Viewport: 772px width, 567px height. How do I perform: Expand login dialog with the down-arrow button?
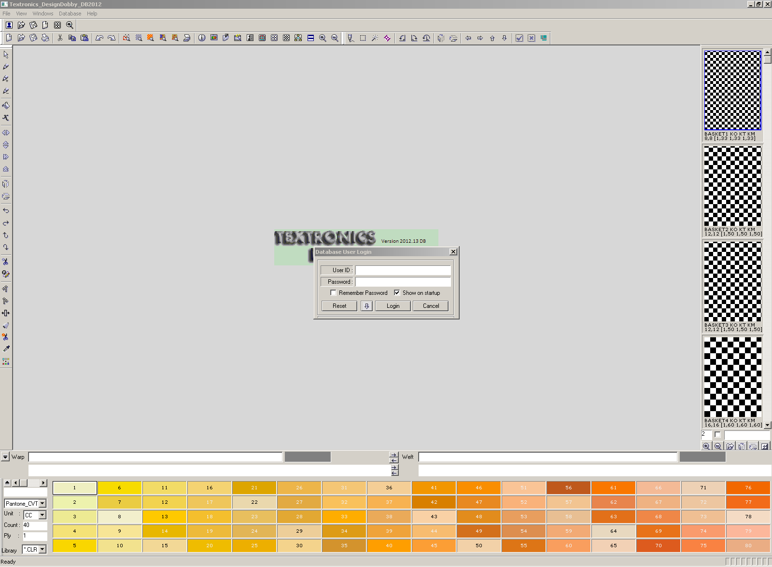coord(366,306)
